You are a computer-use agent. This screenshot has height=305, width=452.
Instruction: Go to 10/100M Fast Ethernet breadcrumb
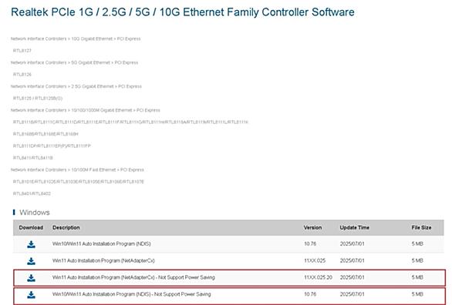pyautogui.click(x=93, y=170)
